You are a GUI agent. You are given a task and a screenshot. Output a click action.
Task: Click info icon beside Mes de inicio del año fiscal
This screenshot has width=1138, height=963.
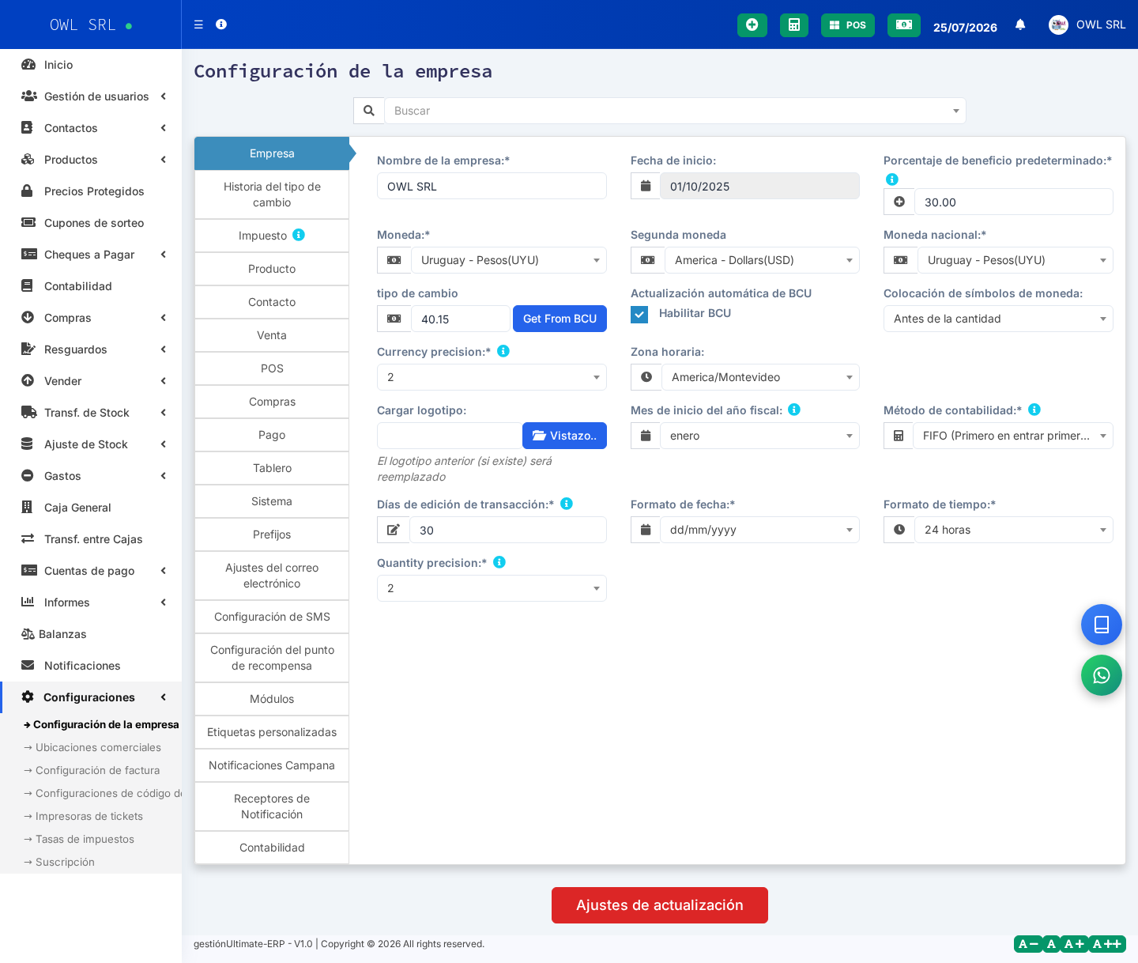click(794, 410)
